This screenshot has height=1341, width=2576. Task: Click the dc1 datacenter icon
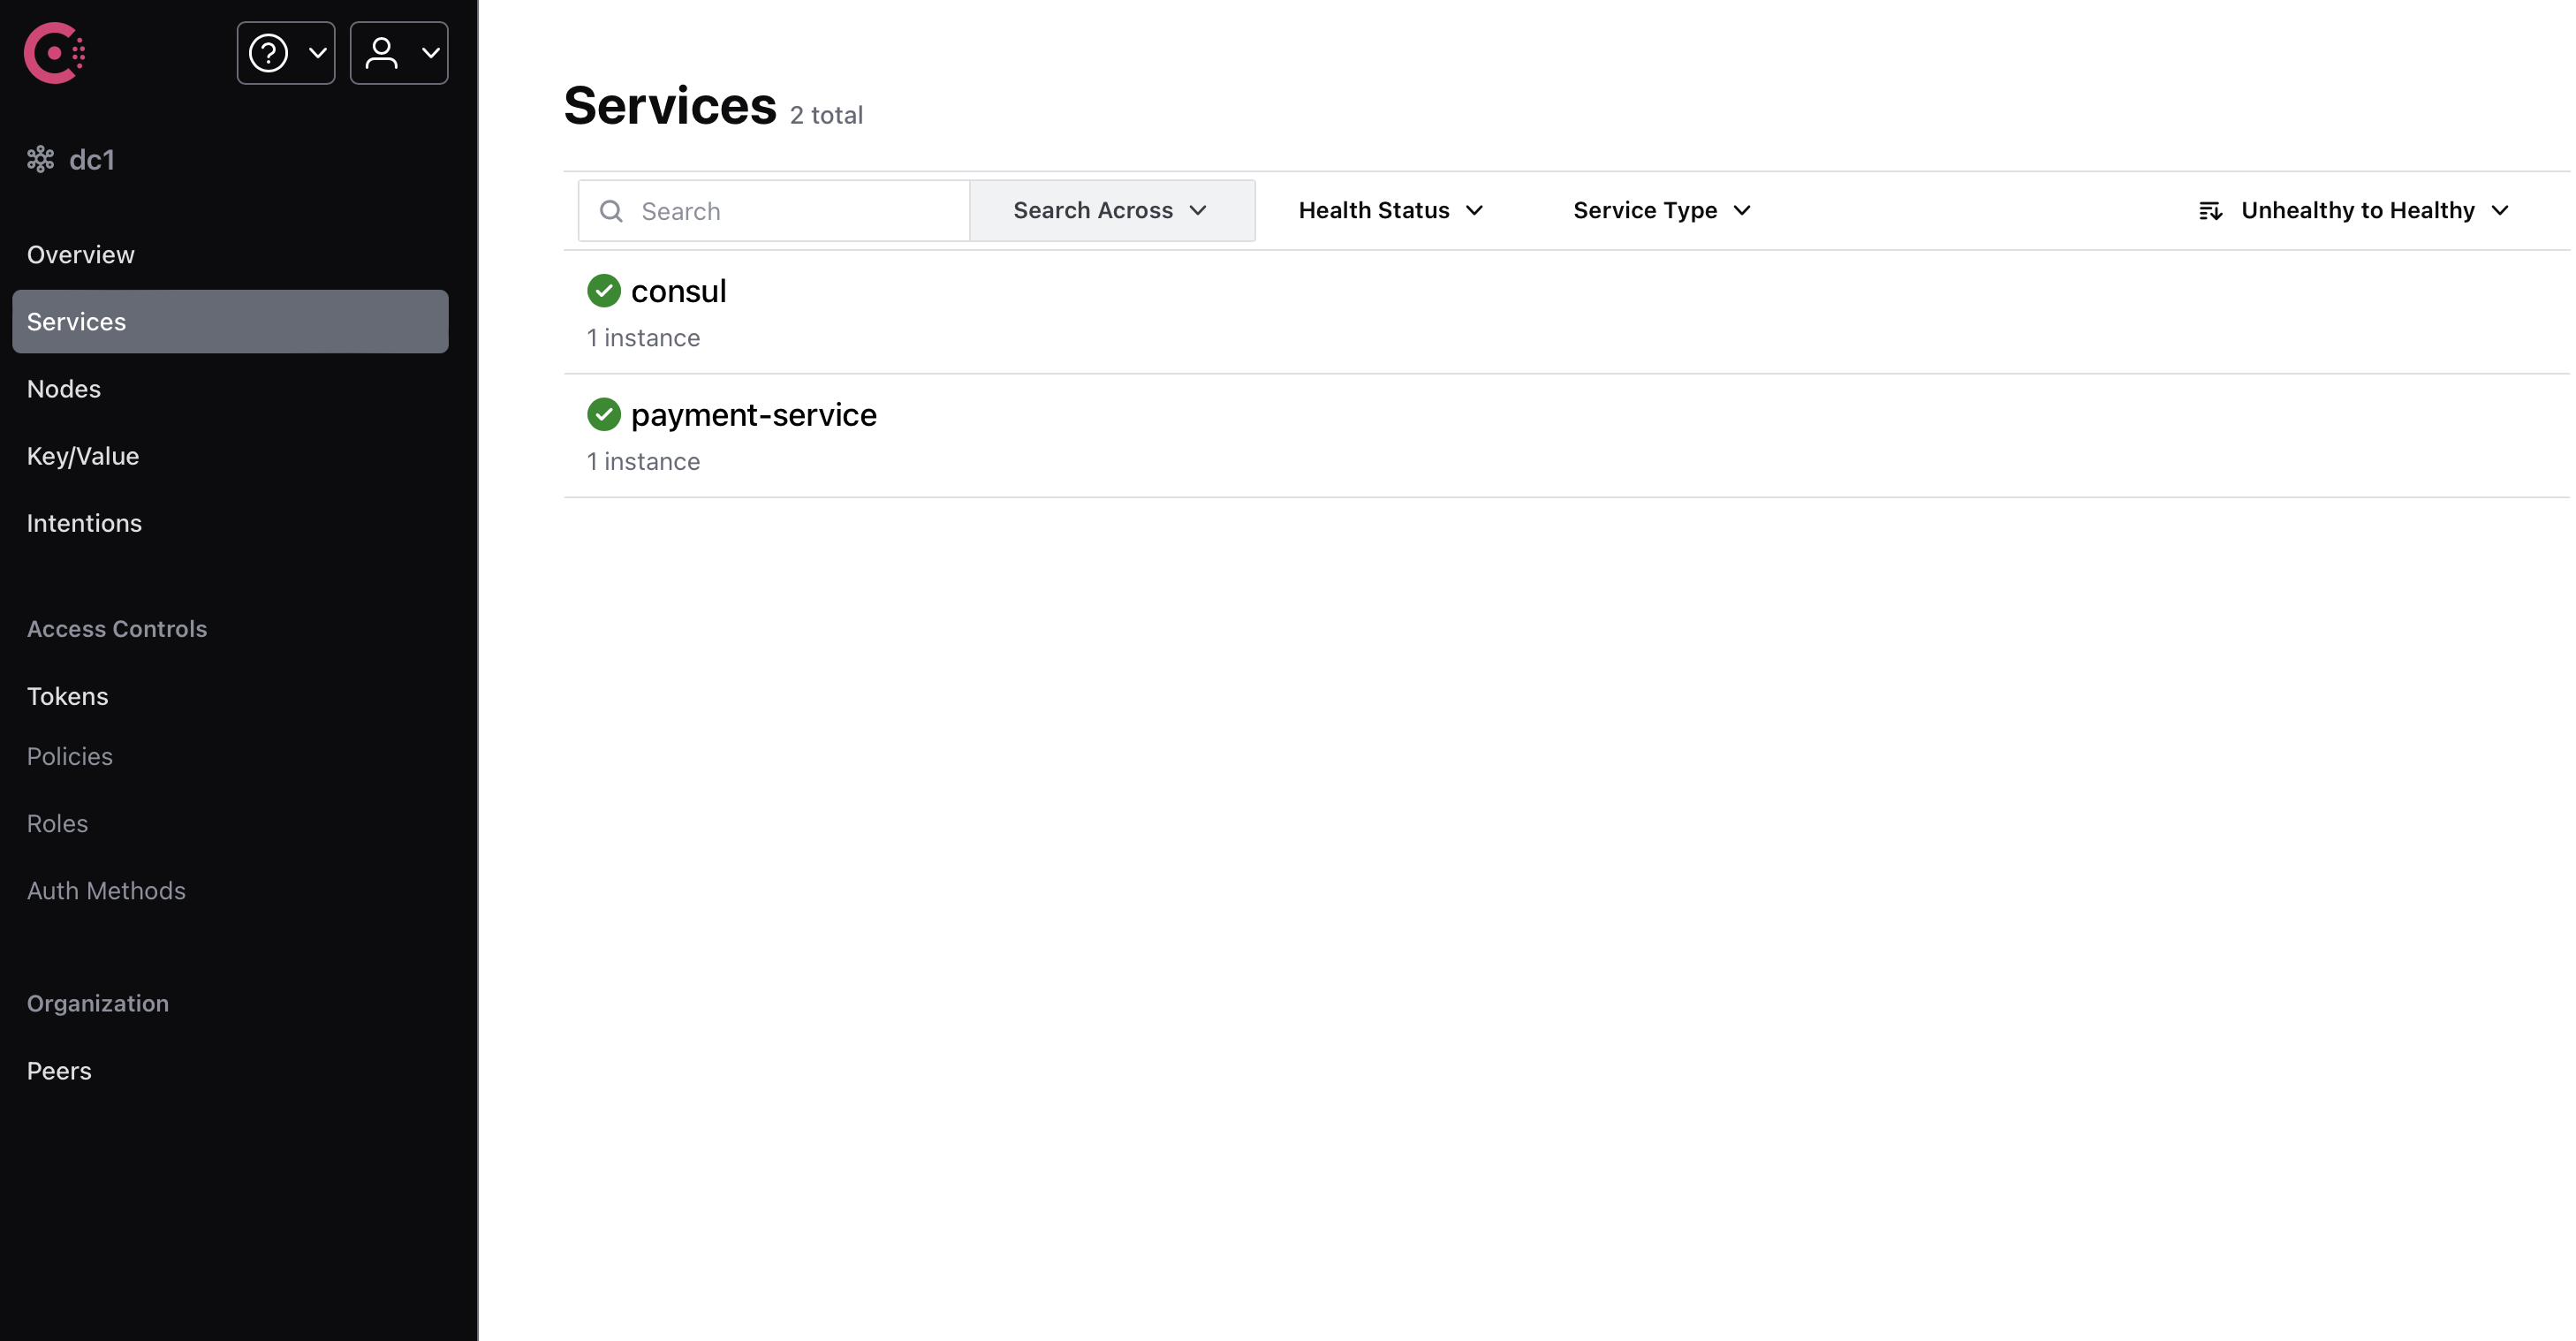40,160
